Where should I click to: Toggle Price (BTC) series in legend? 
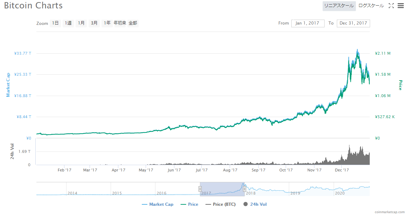click(x=221, y=204)
